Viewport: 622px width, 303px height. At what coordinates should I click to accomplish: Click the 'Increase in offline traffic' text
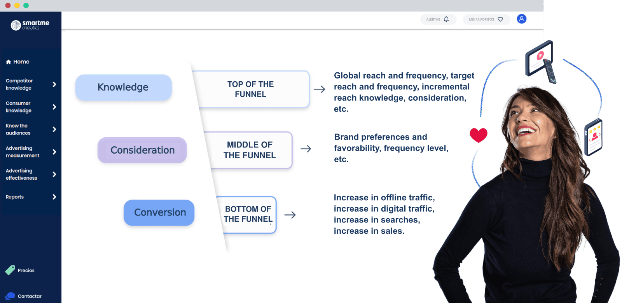click(x=384, y=214)
